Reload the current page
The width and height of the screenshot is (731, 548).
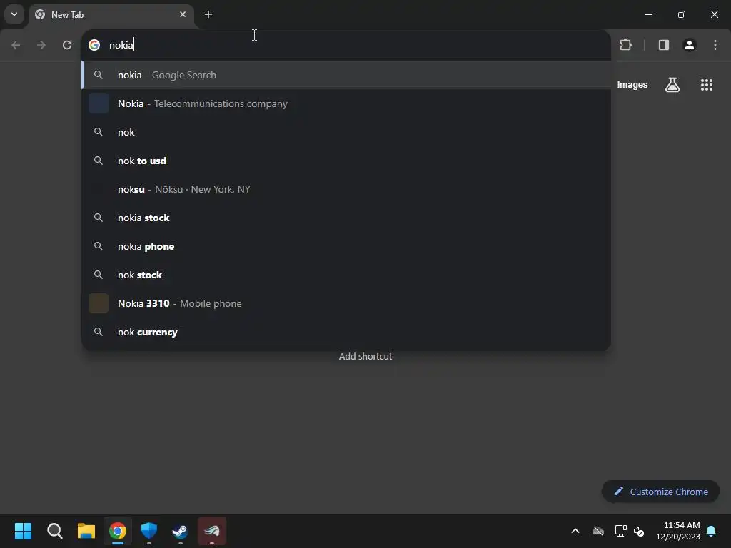pyautogui.click(x=67, y=45)
